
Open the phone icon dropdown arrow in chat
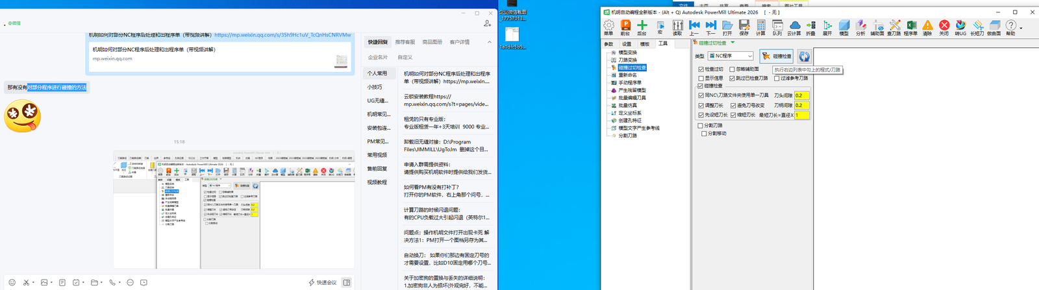point(119,283)
